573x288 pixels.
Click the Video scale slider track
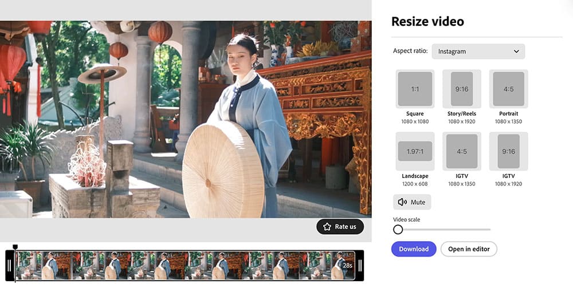tap(442, 230)
